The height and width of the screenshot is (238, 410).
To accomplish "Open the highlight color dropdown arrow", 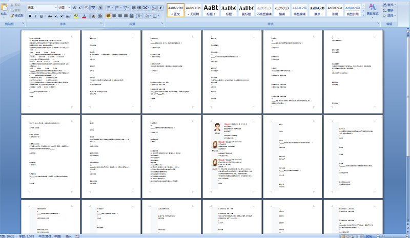I will 79,16.
